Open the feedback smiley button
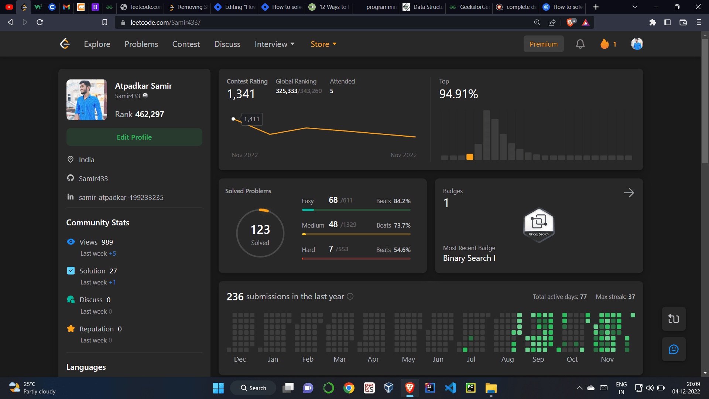The width and height of the screenshot is (709, 399). tap(674, 349)
